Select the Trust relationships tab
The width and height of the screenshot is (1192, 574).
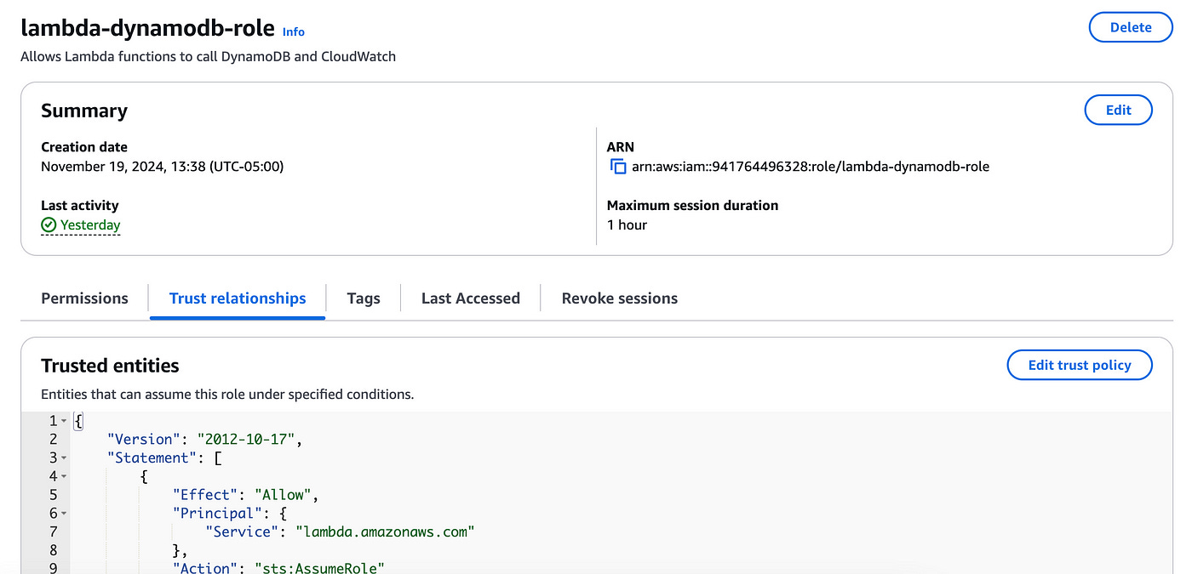[x=238, y=298]
